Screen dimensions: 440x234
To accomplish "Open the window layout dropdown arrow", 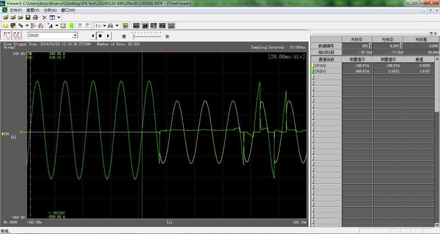I will point(59,18).
